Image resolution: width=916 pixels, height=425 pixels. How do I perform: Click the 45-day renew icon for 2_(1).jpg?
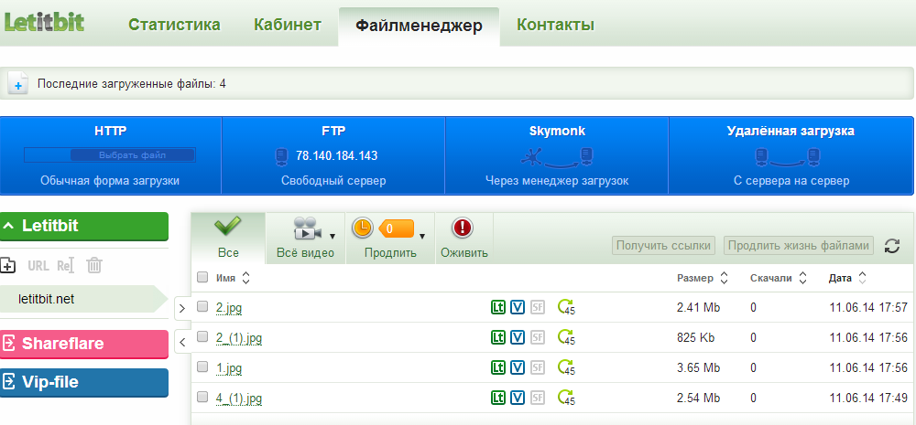(x=566, y=338)
